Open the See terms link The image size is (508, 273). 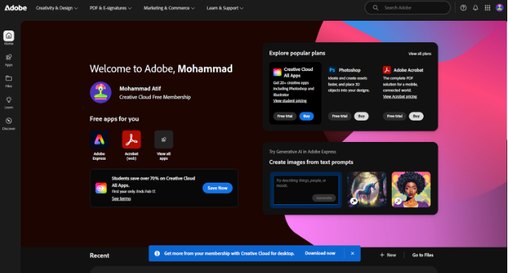(121, 199)
